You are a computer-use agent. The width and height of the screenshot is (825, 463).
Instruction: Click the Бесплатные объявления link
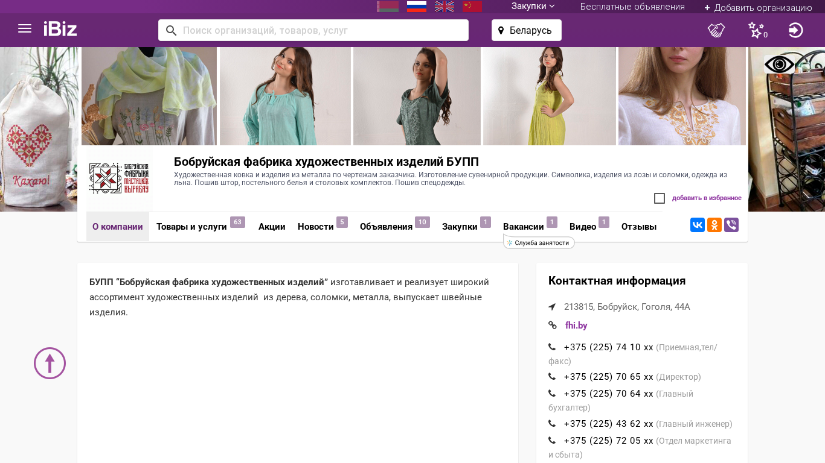pyautogui.click(x=632, y=7)
